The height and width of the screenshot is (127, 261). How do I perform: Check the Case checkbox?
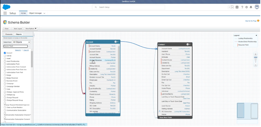point(5,89)
